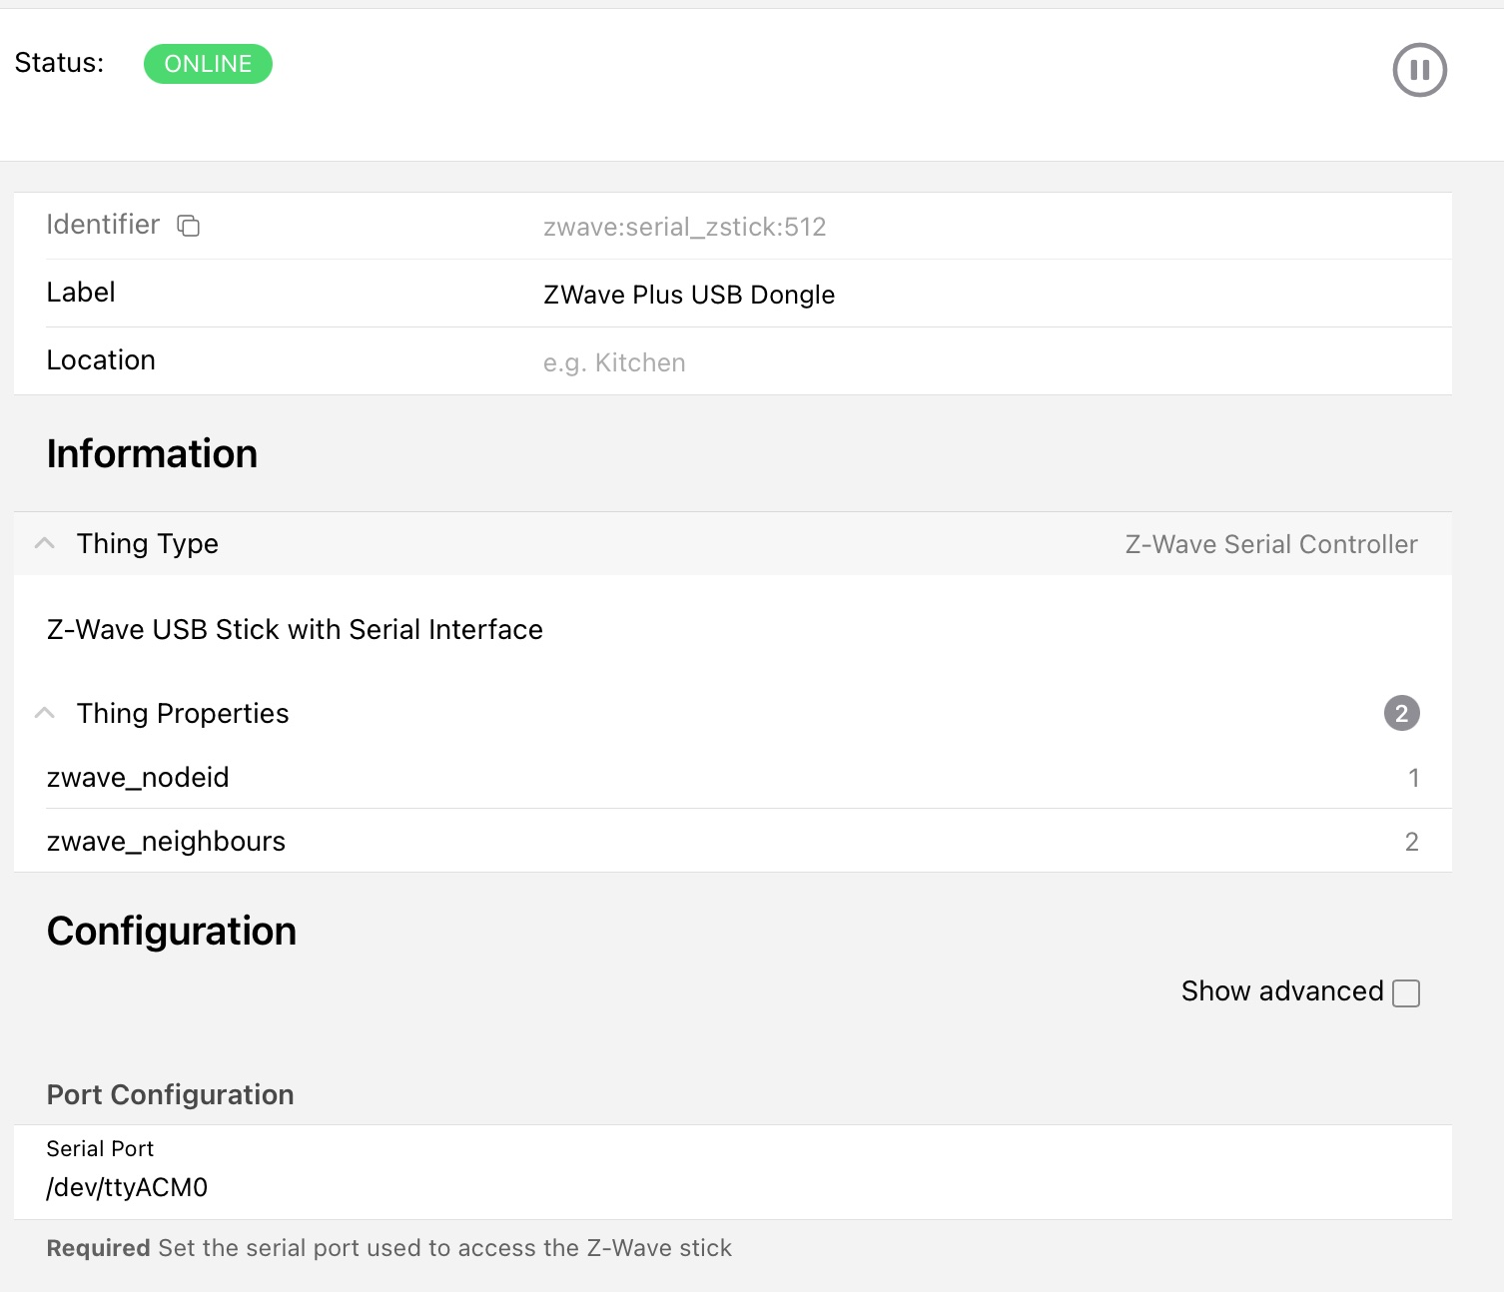Pause the ZWave Plus USB Dongle thing

(1419, 70)
